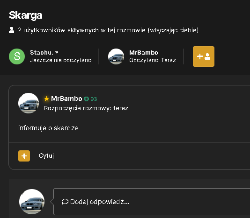Click the Dodaj odpowiedź reply field
250x218 pixels.
click(152, 202)
